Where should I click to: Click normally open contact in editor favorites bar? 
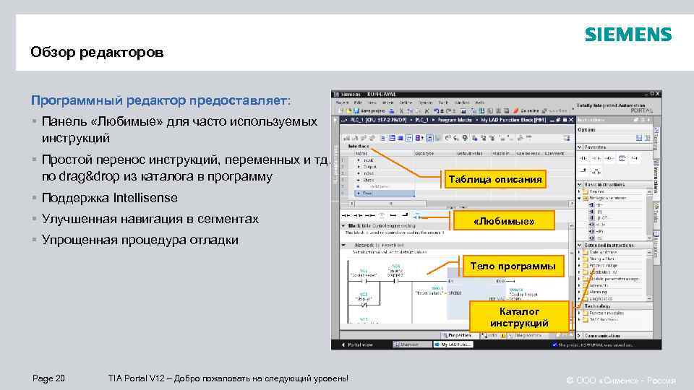point(346,215)
